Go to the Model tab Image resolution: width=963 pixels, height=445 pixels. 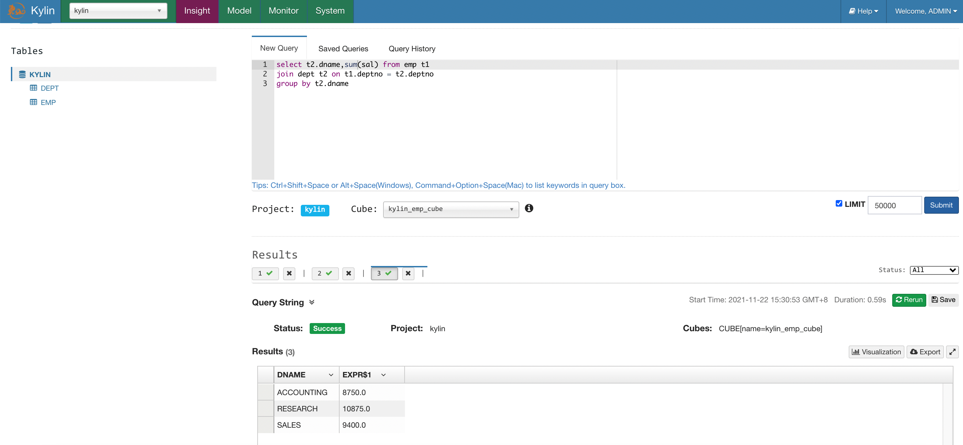click(239, 11)
